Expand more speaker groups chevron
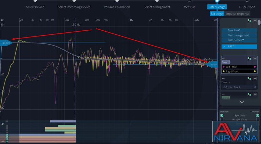This screenshot has width=261, height=144. pos(241,102)
